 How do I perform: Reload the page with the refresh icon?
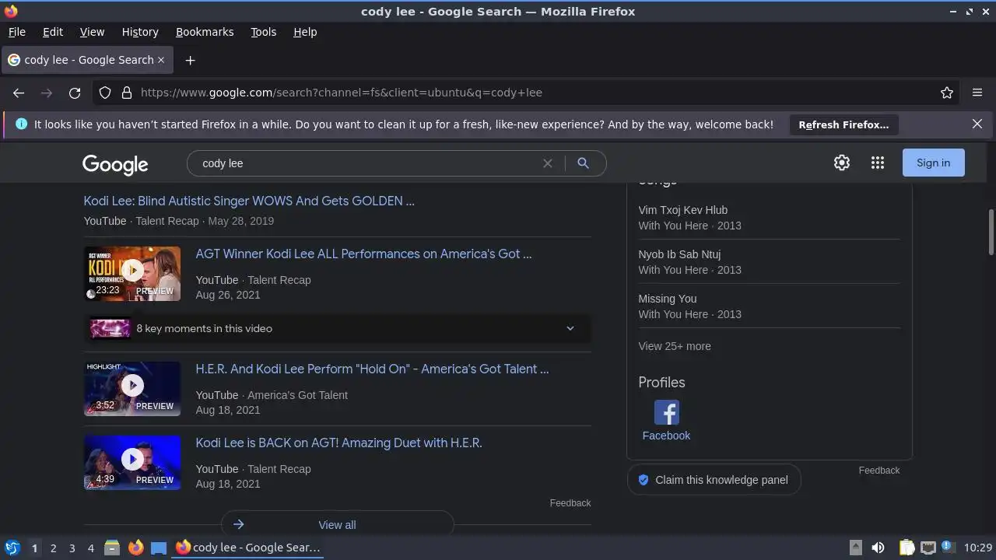pyautogui.click(x=75, y=93)
